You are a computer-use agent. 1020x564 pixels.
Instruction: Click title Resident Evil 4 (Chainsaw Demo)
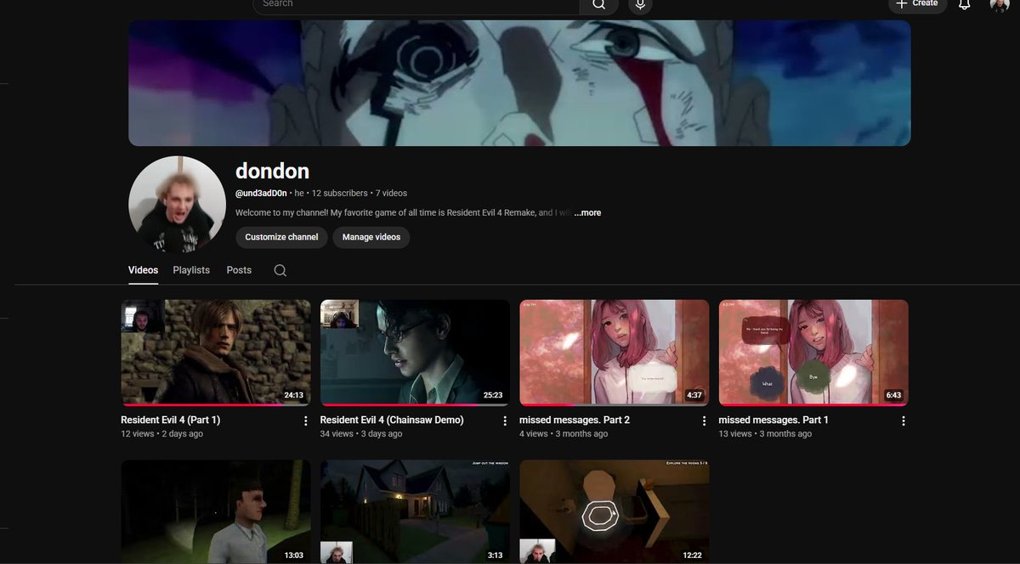[392, 420]
